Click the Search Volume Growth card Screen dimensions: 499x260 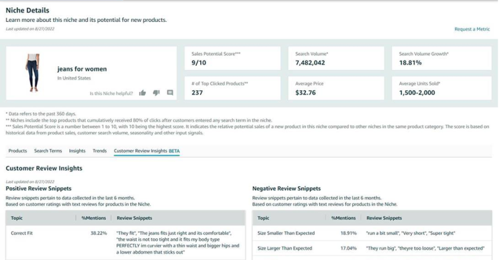(440, 58)
